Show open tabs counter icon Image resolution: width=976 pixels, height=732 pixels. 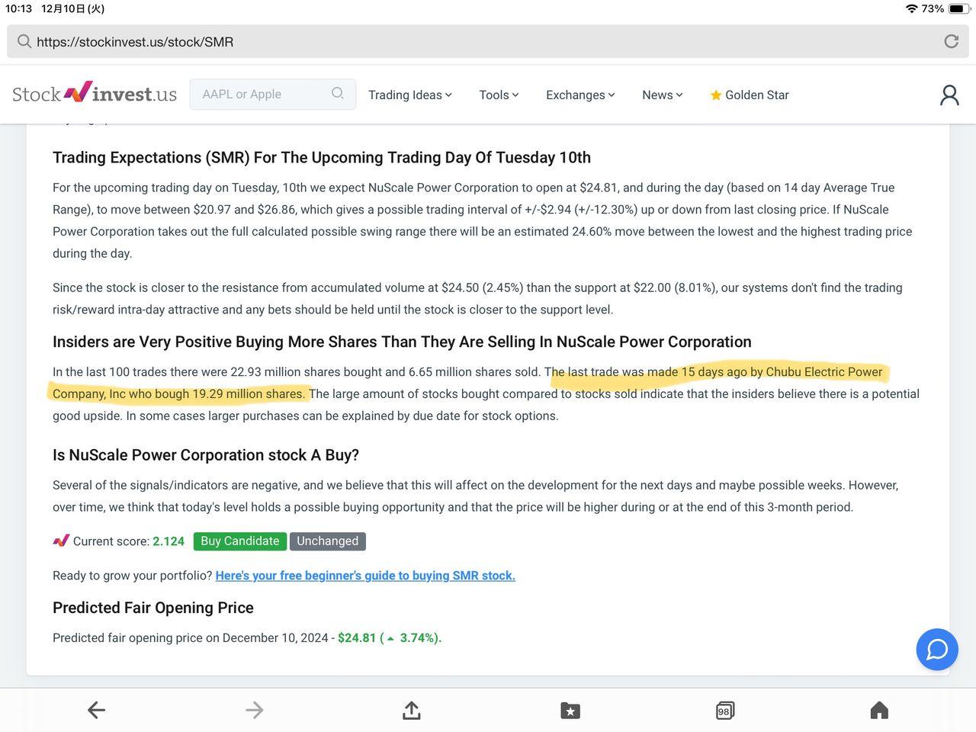click(x=725, y=711)
